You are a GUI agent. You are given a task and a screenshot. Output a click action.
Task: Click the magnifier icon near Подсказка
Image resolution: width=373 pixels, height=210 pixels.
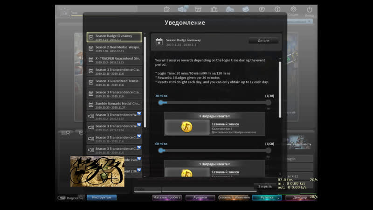[x=81, y=197]
